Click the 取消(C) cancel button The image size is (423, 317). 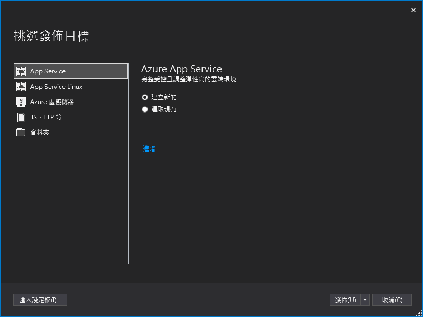pos(392,300)
